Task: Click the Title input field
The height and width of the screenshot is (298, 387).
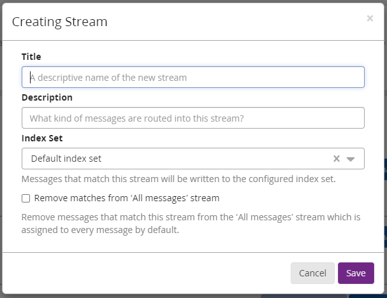Action: pyautogui.click(x=193, y=78)
